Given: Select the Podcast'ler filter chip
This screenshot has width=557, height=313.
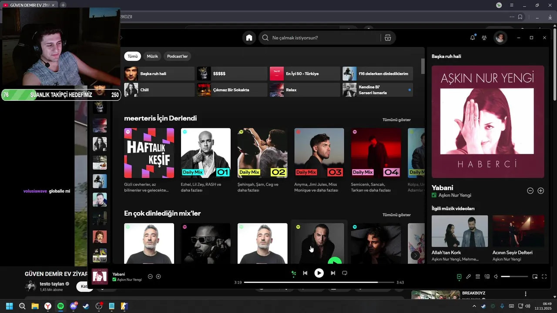Looking at the screenshot, I should tap(177, 57).
